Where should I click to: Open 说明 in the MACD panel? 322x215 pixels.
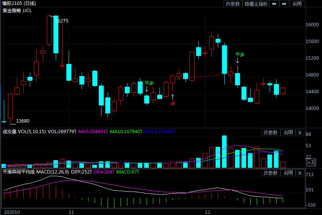[x=288, y=173]
